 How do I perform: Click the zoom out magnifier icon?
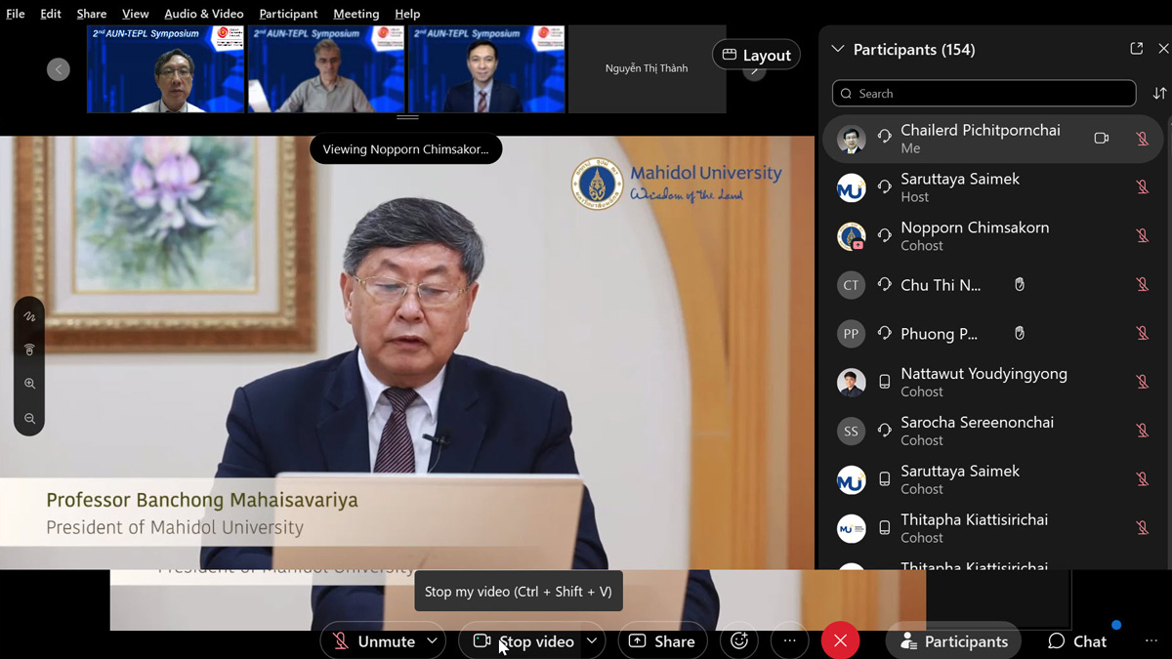29,419
